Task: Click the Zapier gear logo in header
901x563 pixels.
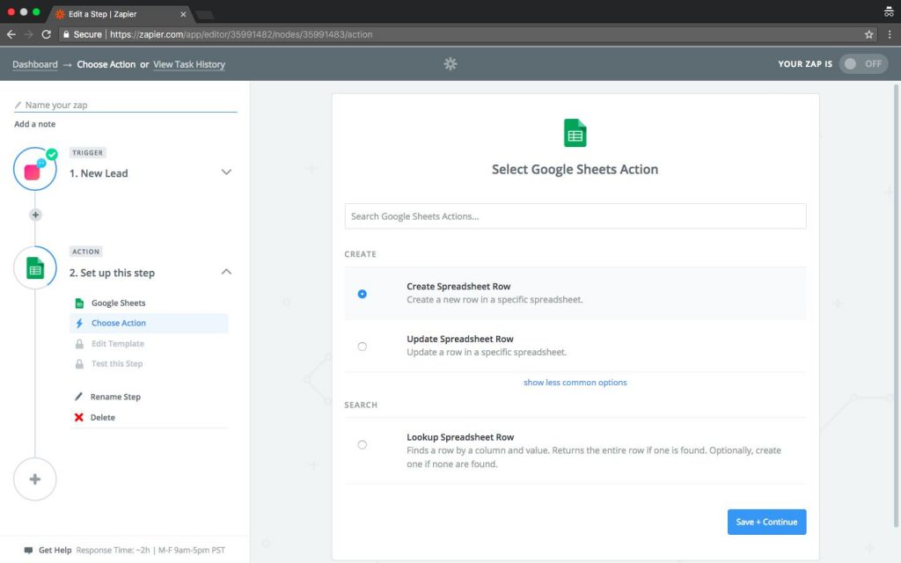Action: point(450,63)
